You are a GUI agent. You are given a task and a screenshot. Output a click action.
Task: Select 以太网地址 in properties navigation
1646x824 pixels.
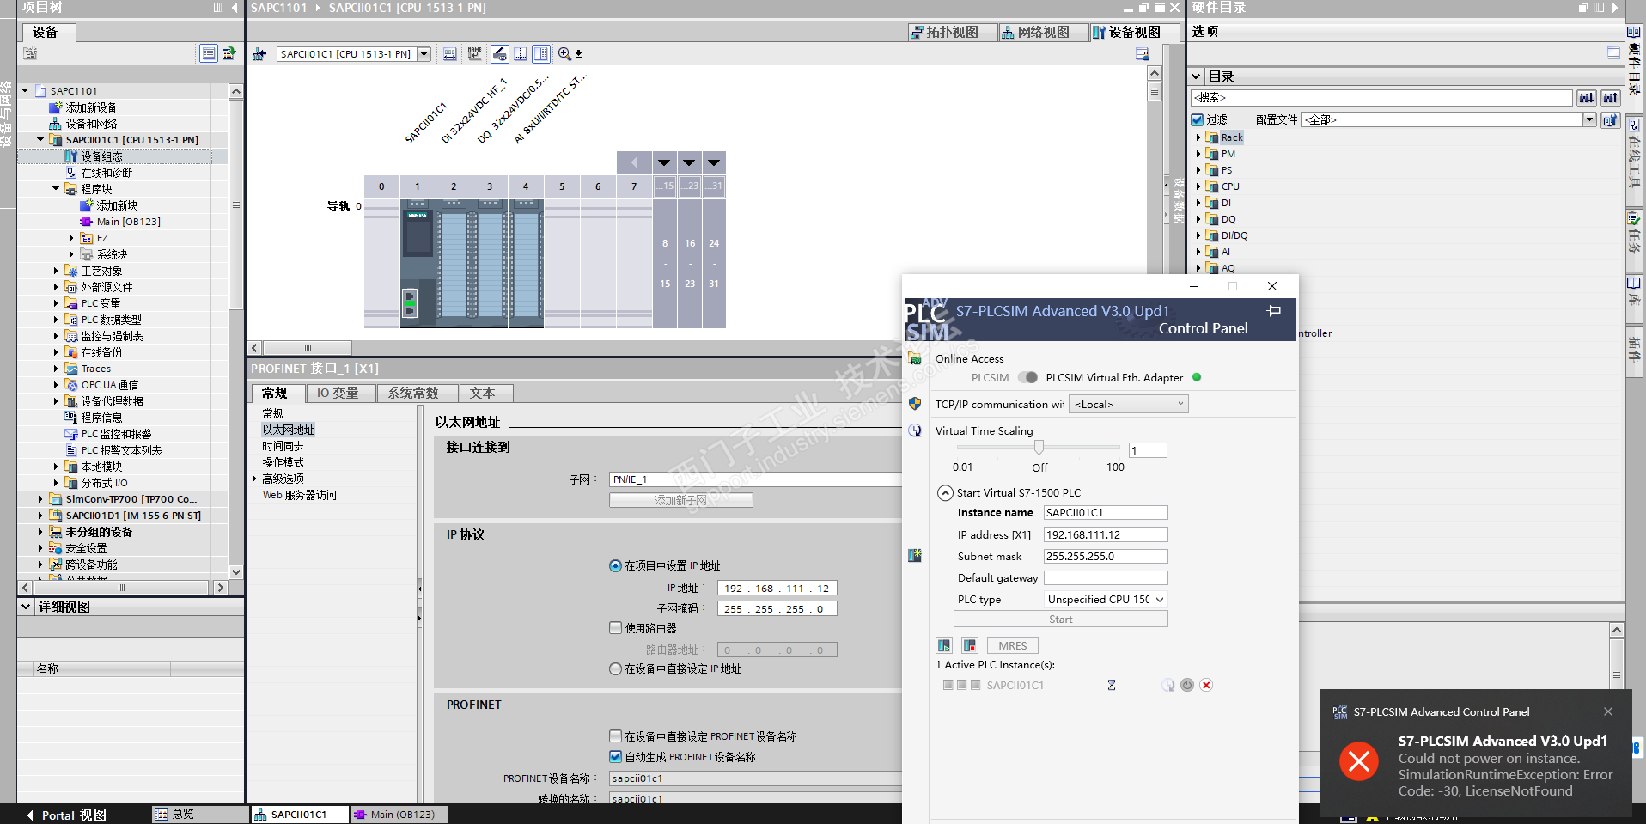click(289, 430)
